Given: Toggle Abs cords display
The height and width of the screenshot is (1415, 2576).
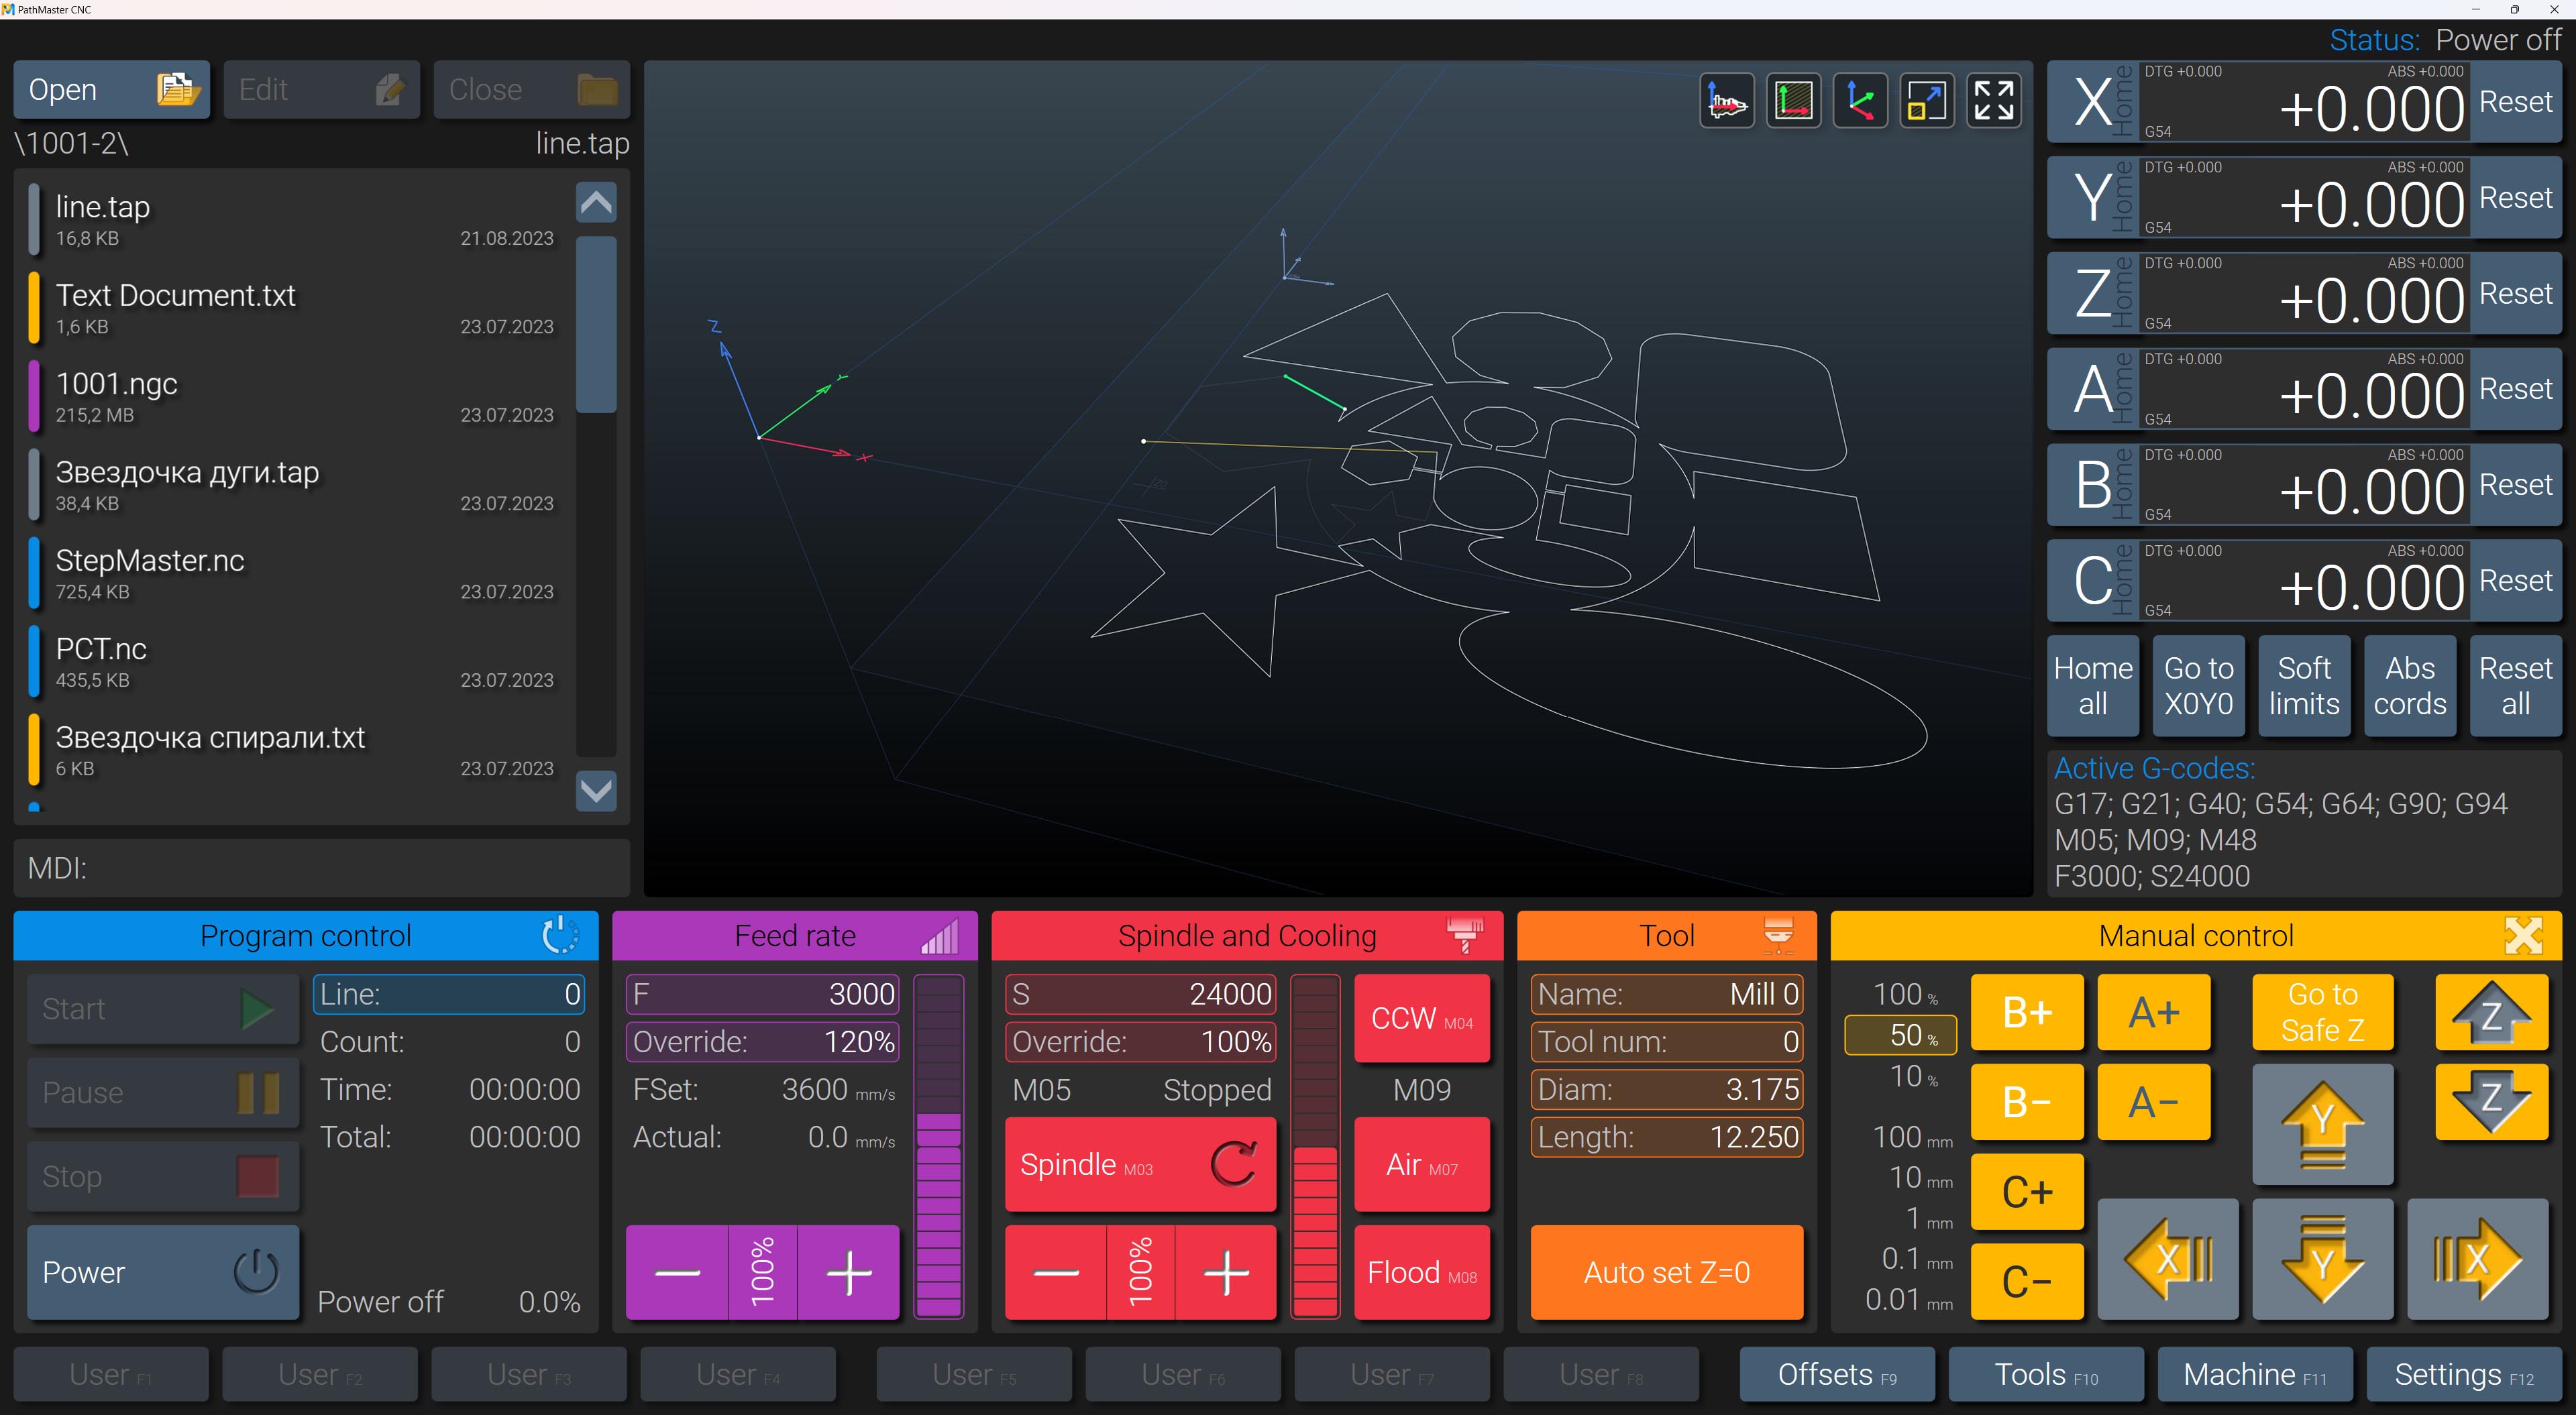Looking at the screenshot, I should tap(2409, 686).
